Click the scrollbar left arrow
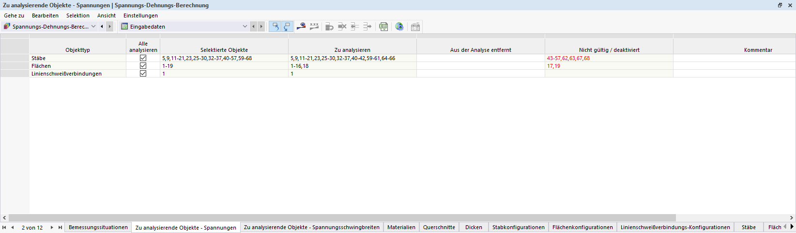Image resolution: width=796 pixels, height=233 pixels. [4, 217]
